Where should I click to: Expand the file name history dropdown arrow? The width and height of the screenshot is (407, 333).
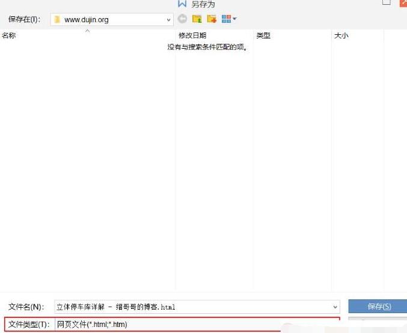tap(335, 307)
